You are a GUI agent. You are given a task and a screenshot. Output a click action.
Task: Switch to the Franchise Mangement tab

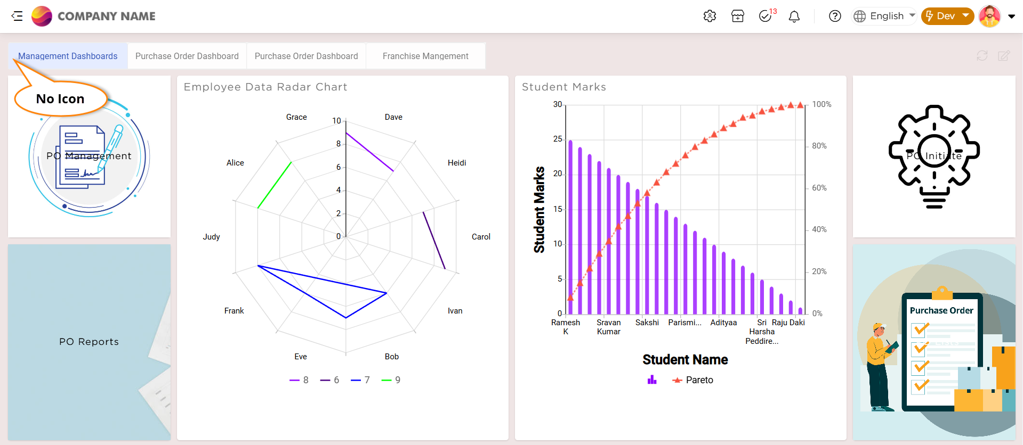[x=425, y=56]
